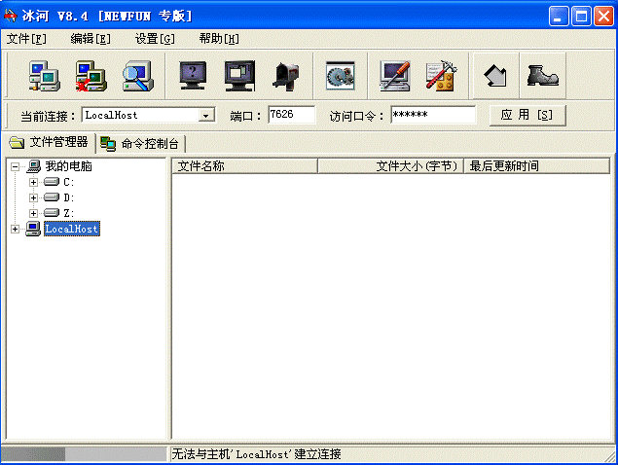The image size is (618, 465).
Task: Click the My Computer tree icon
Action: (x=34, y=166)
